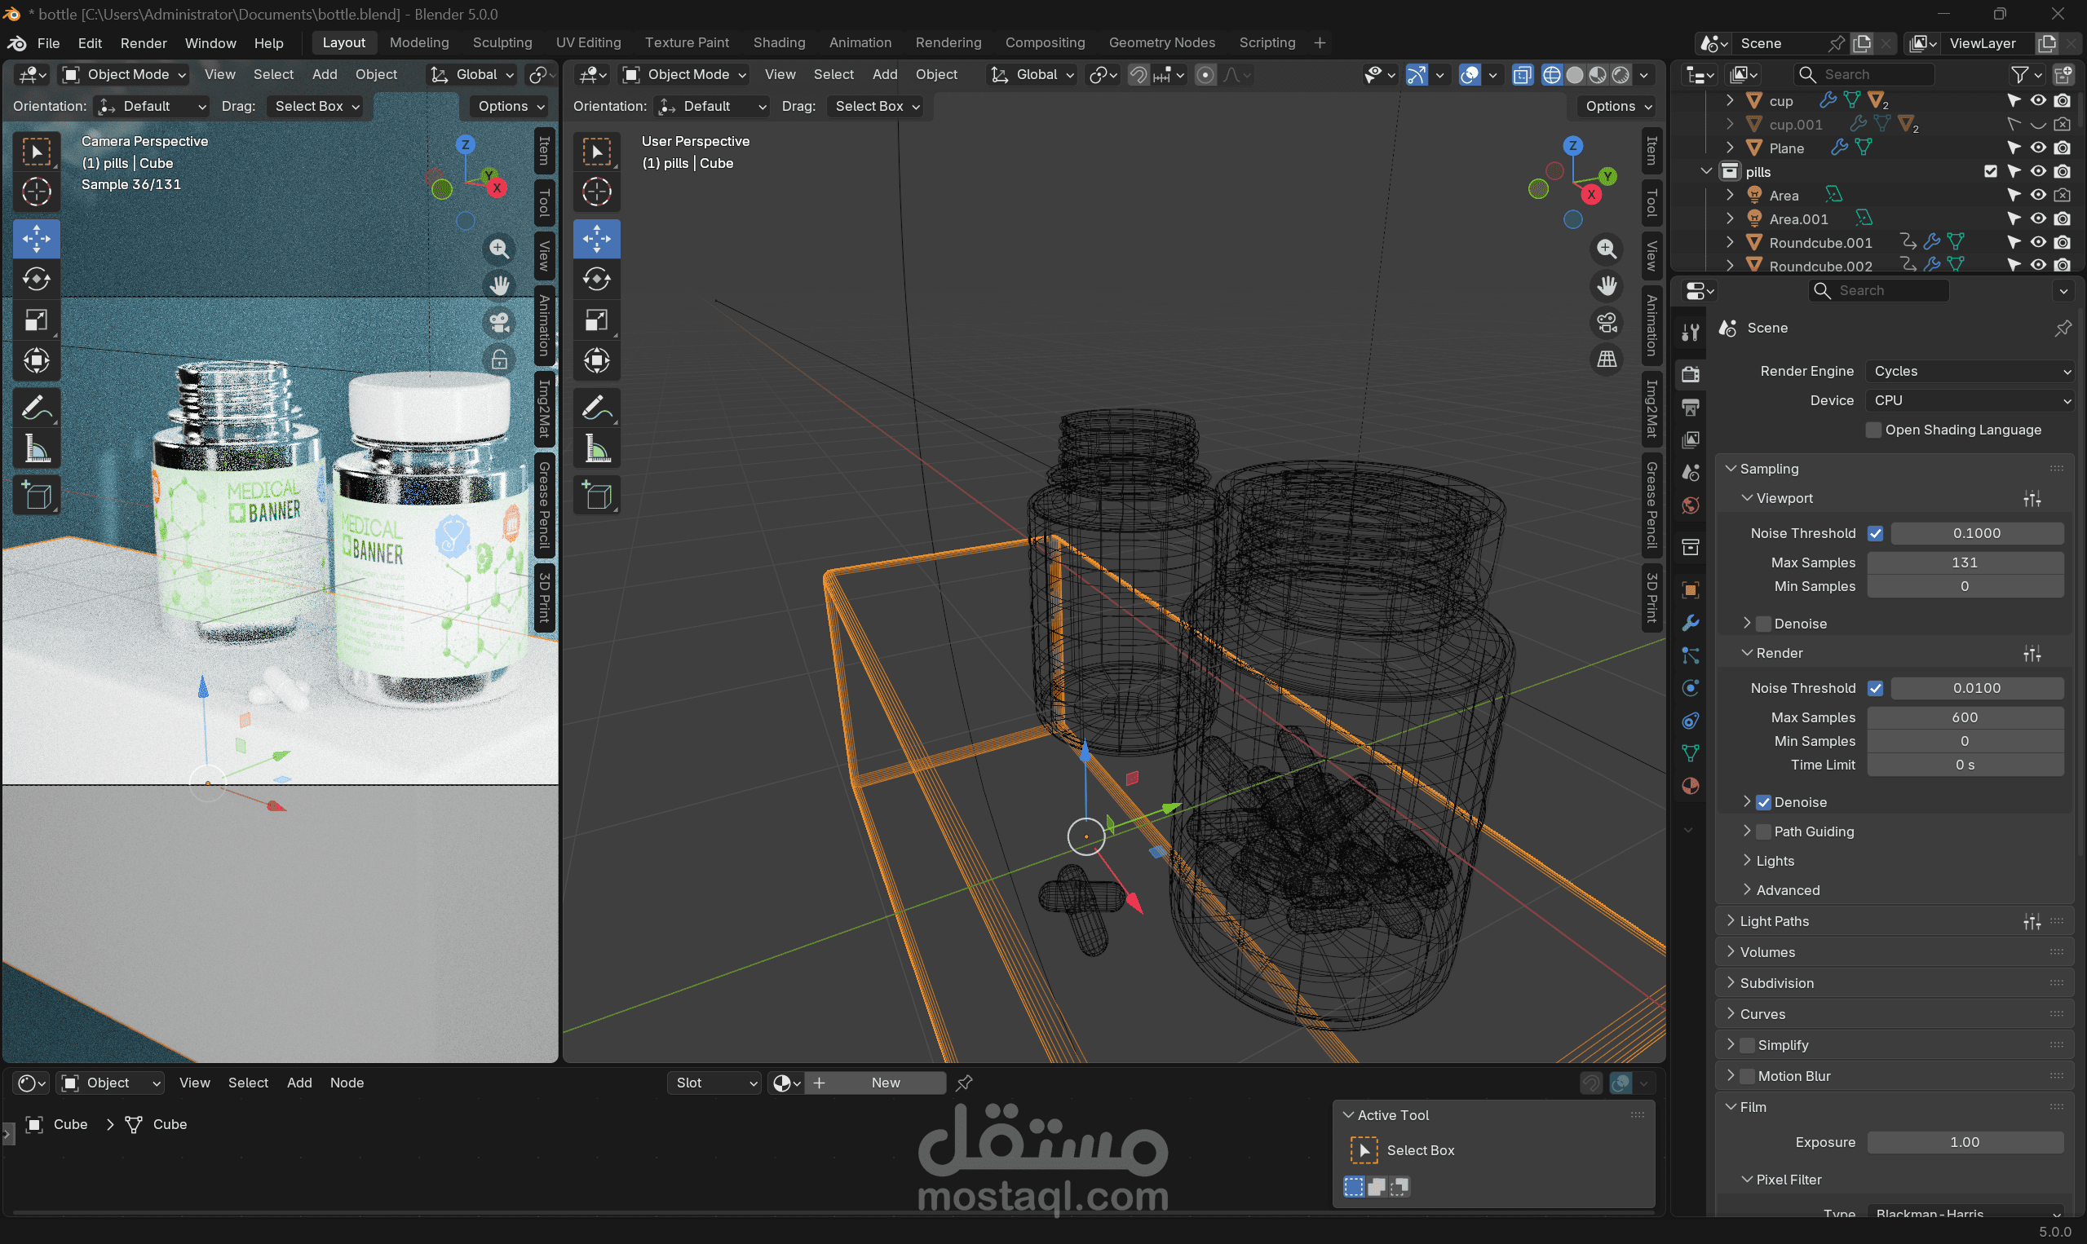Image resolution: width=2087 pixels, height=1244 pixels.
Task: Expand the cup object in outliner
Action: pos(1730,100)
